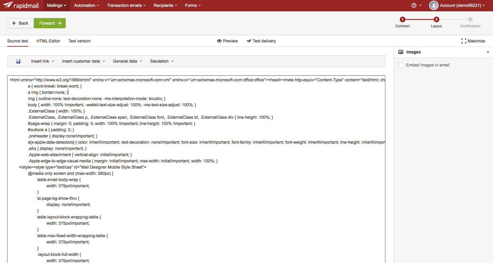Click into the HTML source text area

click(x=196, y=169)
